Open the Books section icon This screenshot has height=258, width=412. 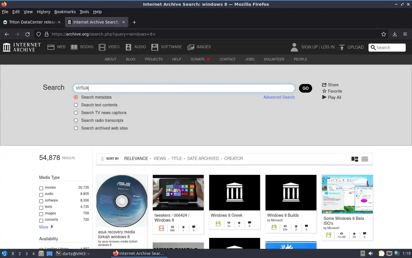pyautogui.click(x=74, y=47)
